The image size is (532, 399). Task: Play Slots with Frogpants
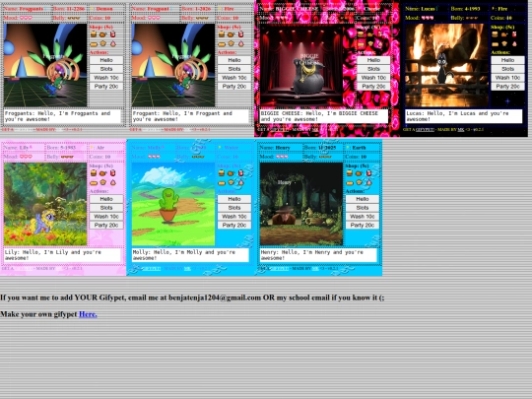(x=106, y=69)
